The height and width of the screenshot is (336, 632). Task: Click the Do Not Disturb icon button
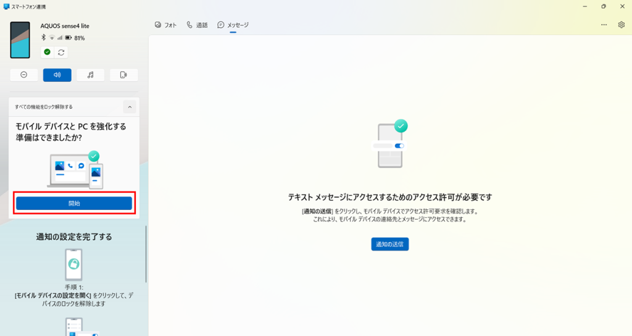tap(24, 75)
